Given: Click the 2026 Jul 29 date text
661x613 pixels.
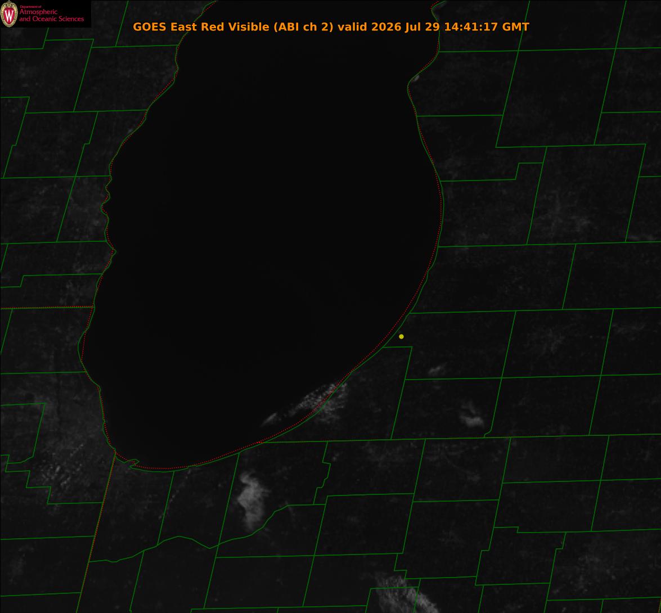Looking at the screenshot, I should (406, 26).
